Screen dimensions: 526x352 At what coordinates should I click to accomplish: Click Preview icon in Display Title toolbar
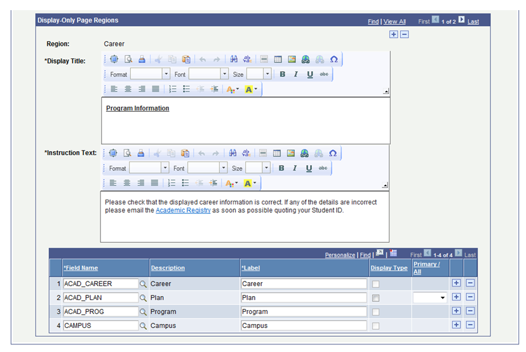click(x=128, y=59)
